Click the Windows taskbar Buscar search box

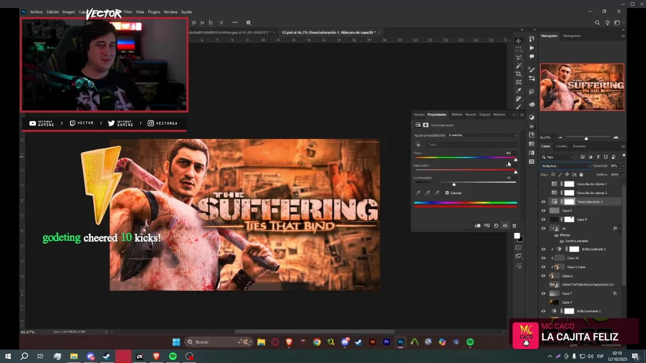click(219, 342)
